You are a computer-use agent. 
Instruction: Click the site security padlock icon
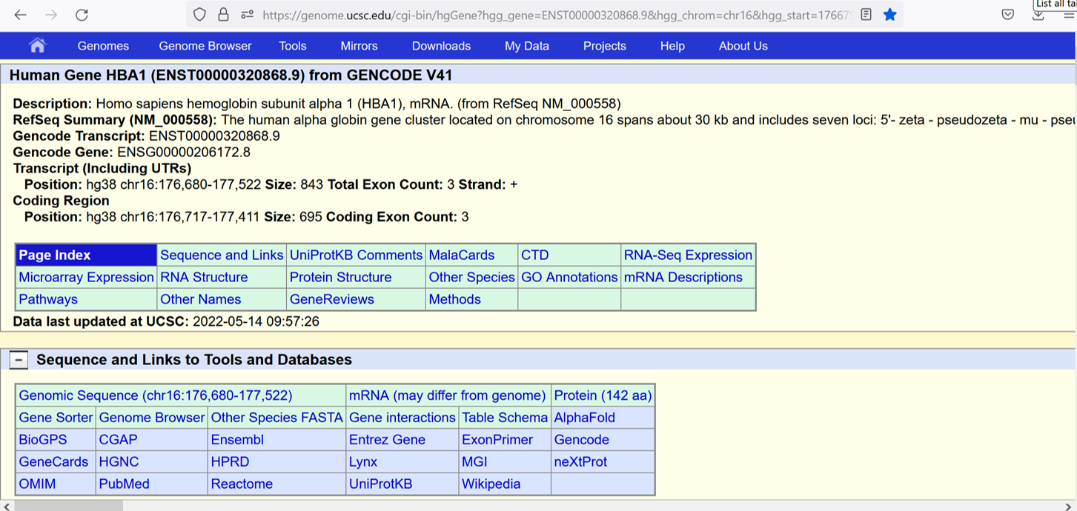[223, 15]
